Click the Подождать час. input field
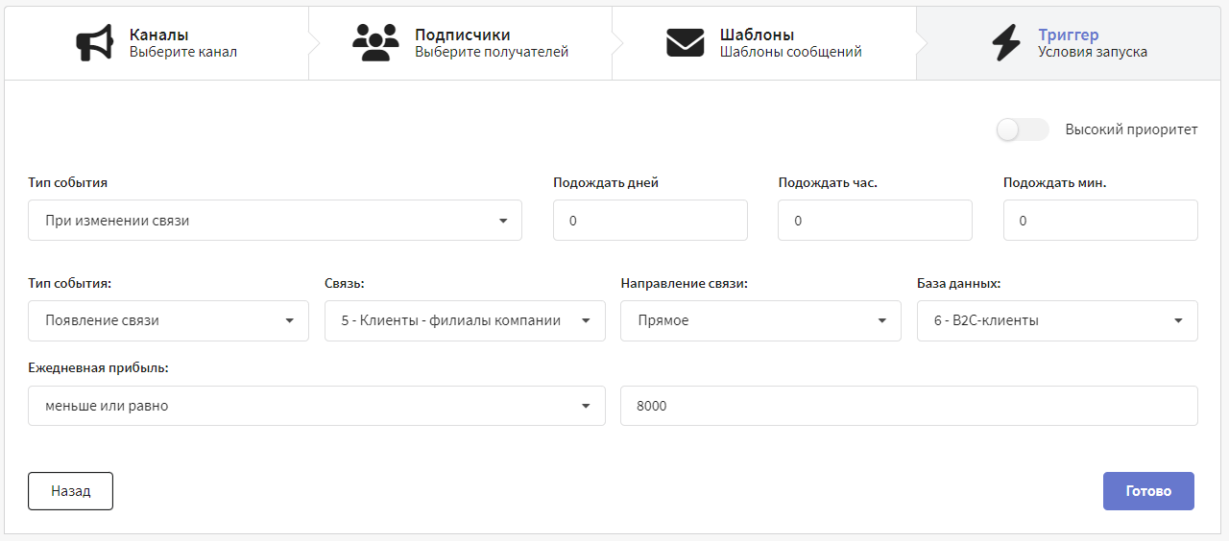The height and width of the screenshot is (541, 1229). [875, 221]
